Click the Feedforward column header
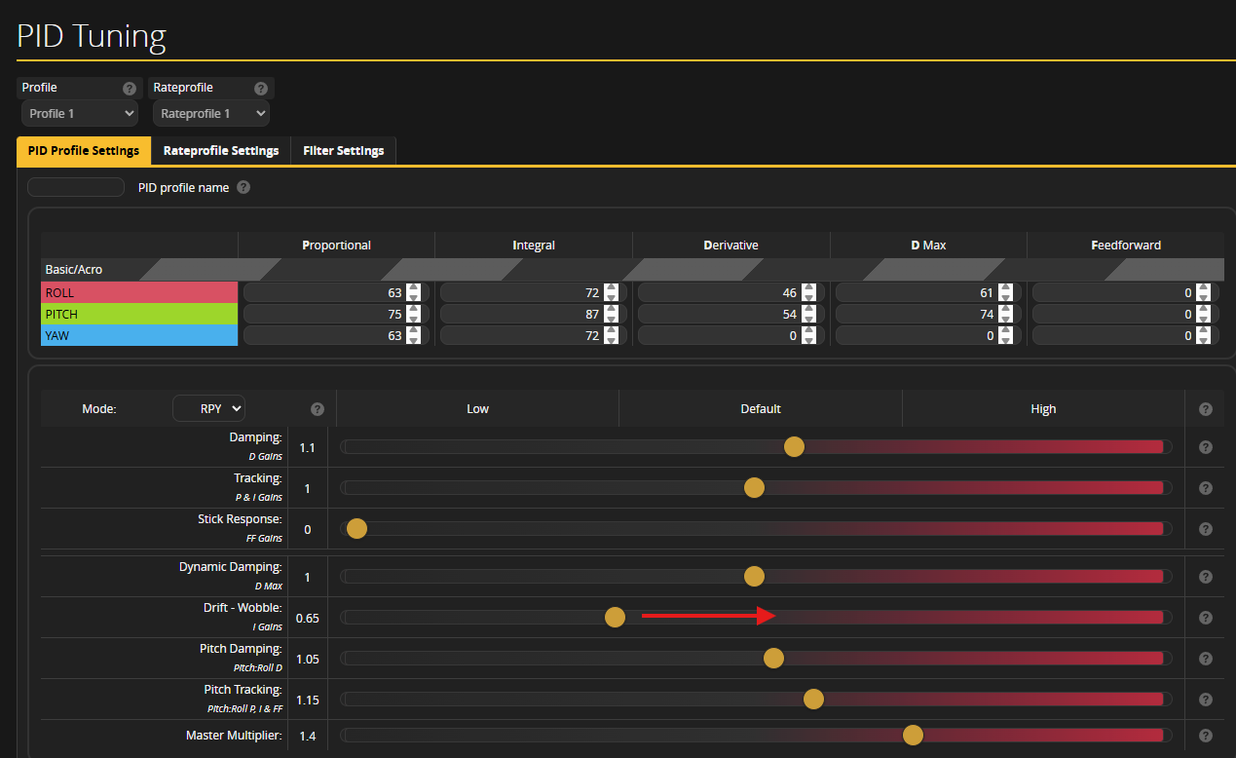 1126,246
